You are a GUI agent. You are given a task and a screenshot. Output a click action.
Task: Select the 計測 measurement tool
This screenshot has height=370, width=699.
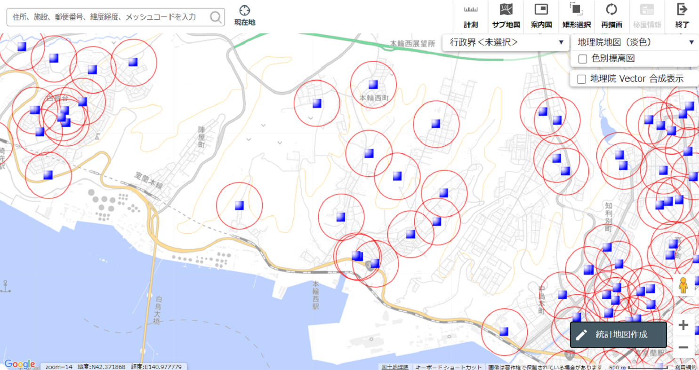tap(471, 9)
